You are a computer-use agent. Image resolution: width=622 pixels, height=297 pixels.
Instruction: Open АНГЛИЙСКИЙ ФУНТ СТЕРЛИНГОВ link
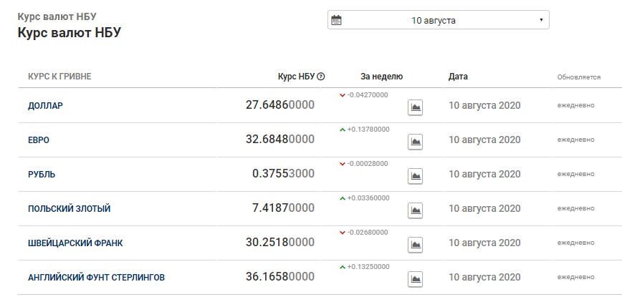pyautogui.click(x=96, y=278)
